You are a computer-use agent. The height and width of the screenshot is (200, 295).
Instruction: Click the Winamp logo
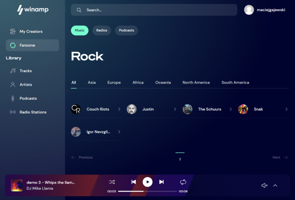[x=33, y=10]
